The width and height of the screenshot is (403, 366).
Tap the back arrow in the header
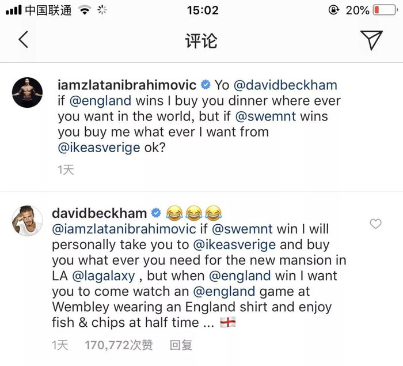click(x=23, y=40)
